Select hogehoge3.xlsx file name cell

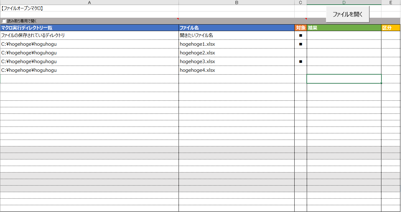(x=236, y=62)
